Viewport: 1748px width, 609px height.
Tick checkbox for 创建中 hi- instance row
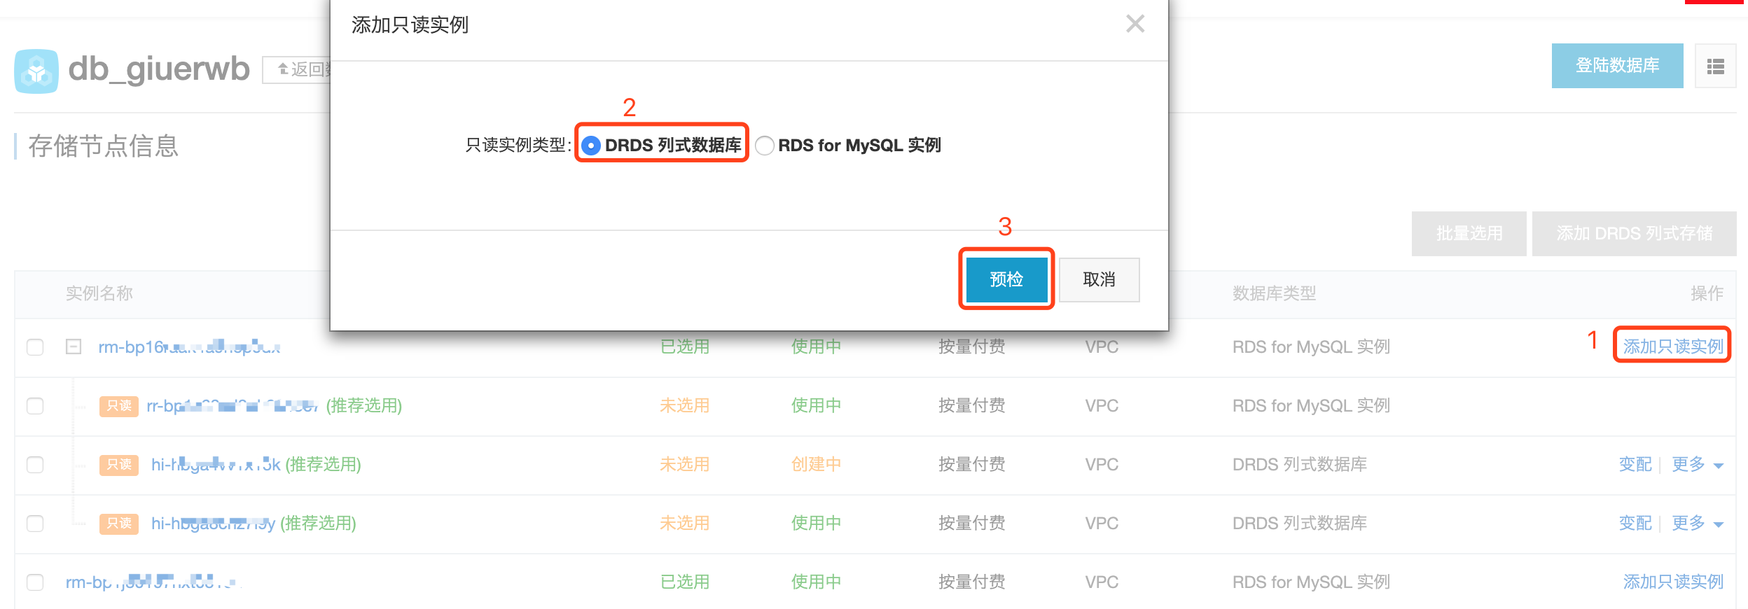tap(35, 465)
